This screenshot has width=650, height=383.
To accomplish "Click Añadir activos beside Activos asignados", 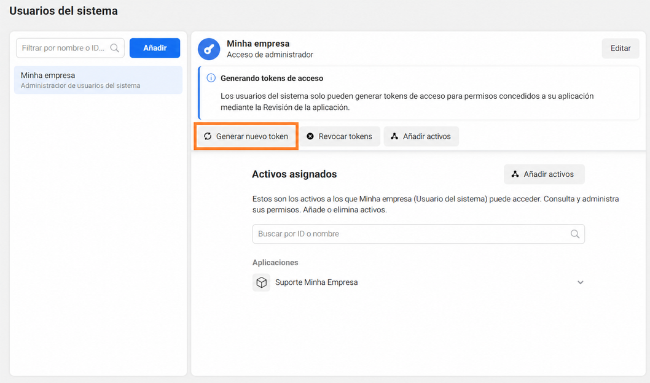I will point(544,174).
